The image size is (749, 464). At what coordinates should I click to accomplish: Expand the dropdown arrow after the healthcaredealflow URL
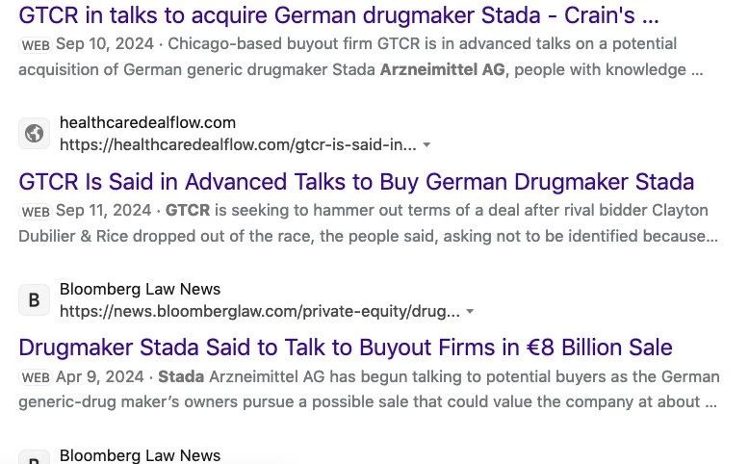[426, 145]
